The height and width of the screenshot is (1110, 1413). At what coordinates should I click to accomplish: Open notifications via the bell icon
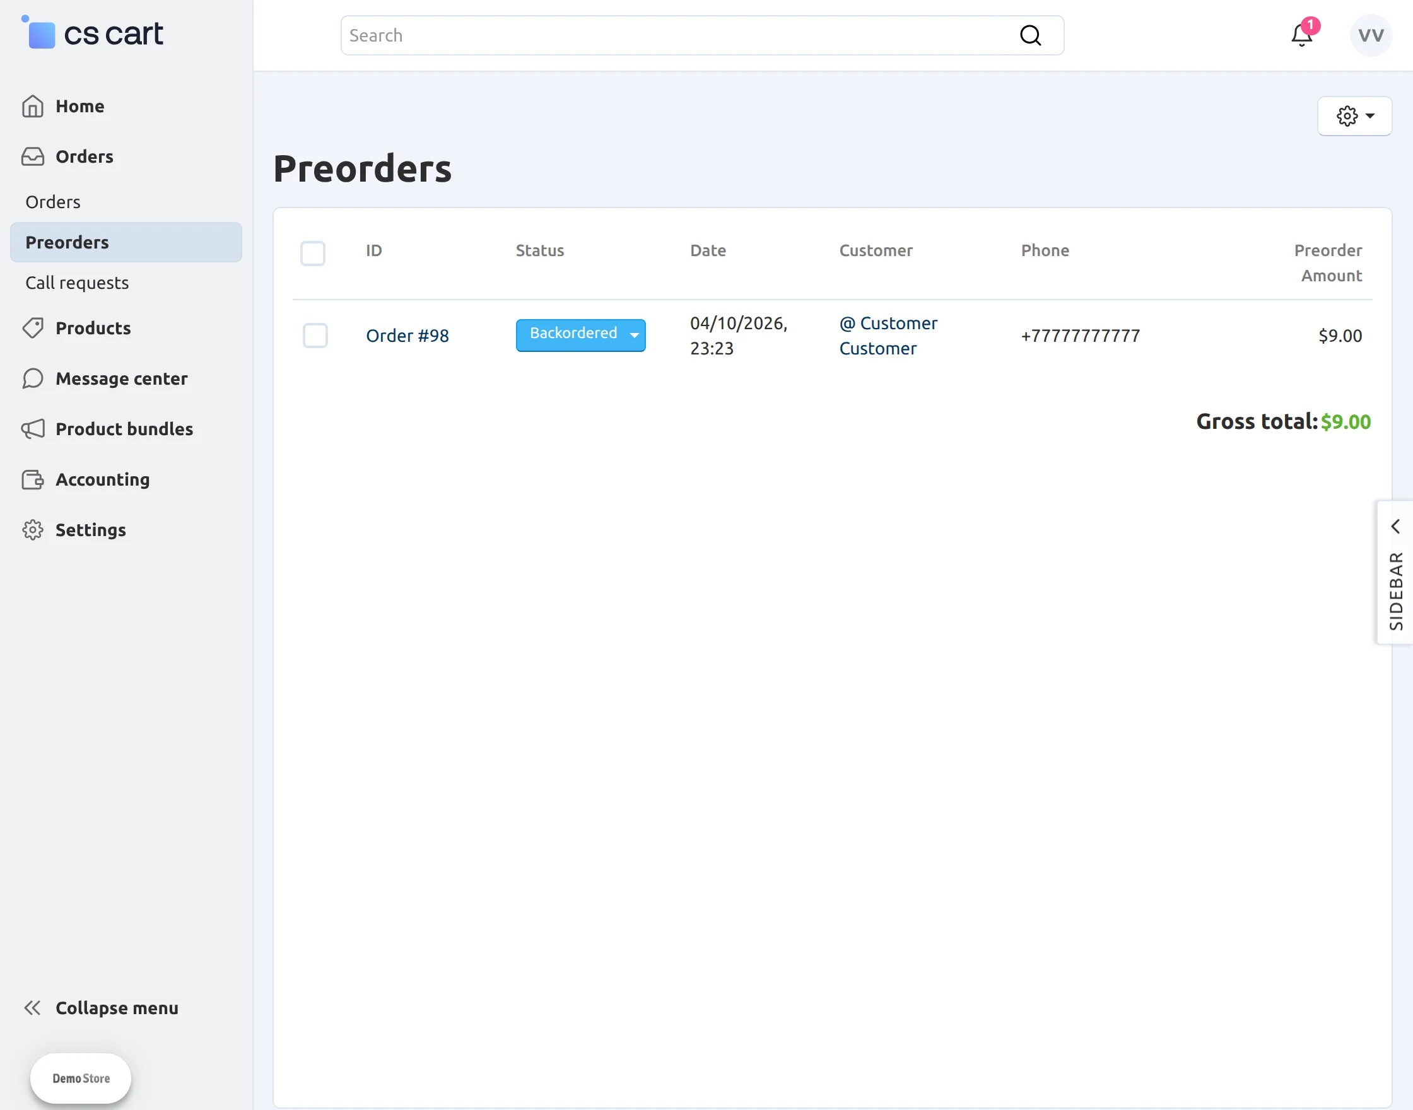point(1301,36)
